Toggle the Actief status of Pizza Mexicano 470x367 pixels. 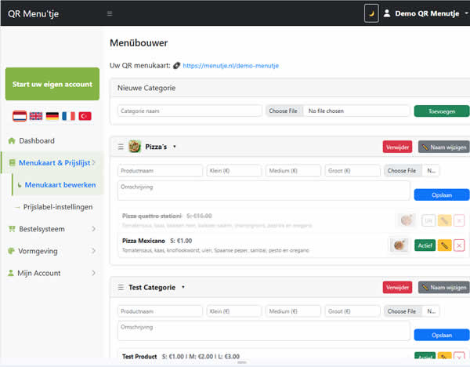point(425,245)
